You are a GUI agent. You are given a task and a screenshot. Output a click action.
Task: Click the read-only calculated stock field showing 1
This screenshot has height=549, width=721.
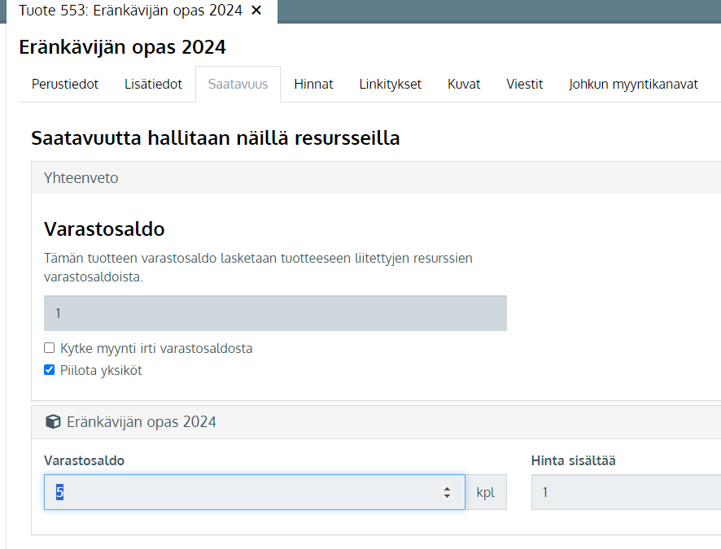tap(275, 313)
